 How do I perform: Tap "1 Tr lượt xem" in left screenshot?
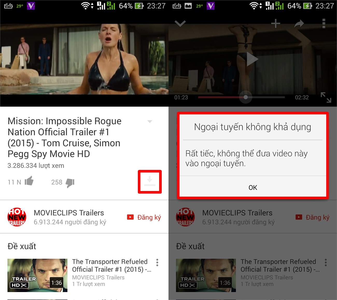click(88, 284)
